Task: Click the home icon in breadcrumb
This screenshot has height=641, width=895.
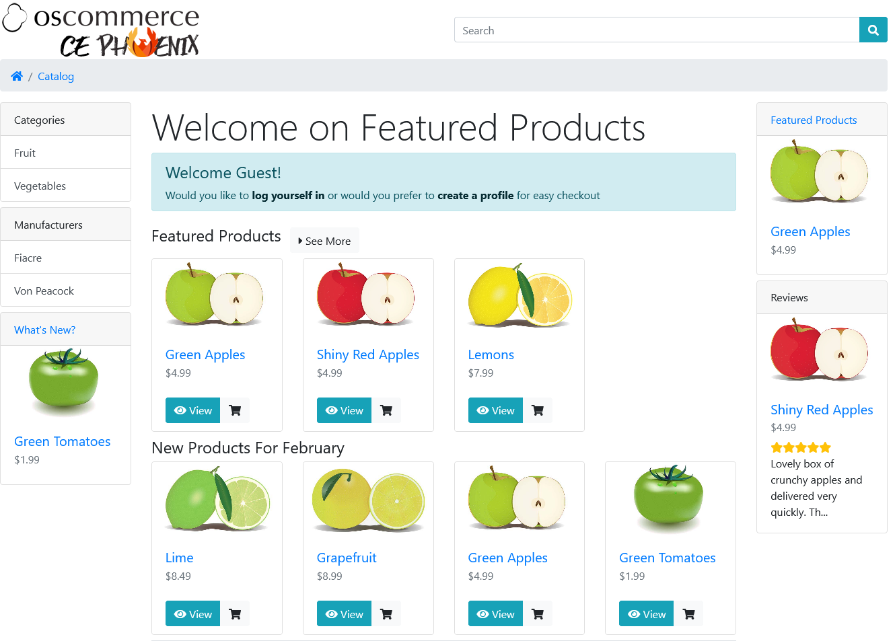Action: point(17,76)
